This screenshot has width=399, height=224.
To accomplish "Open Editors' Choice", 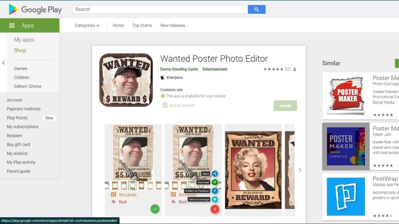I will (x=28, y=86).
